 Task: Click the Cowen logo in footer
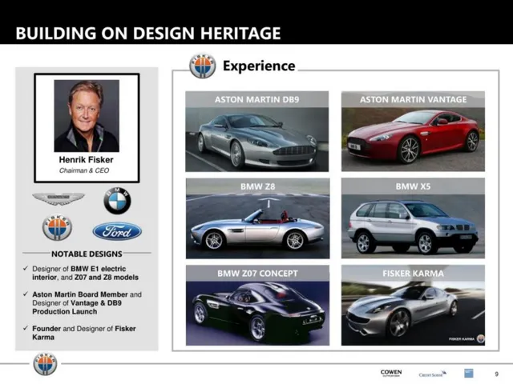tap(391, 373)
